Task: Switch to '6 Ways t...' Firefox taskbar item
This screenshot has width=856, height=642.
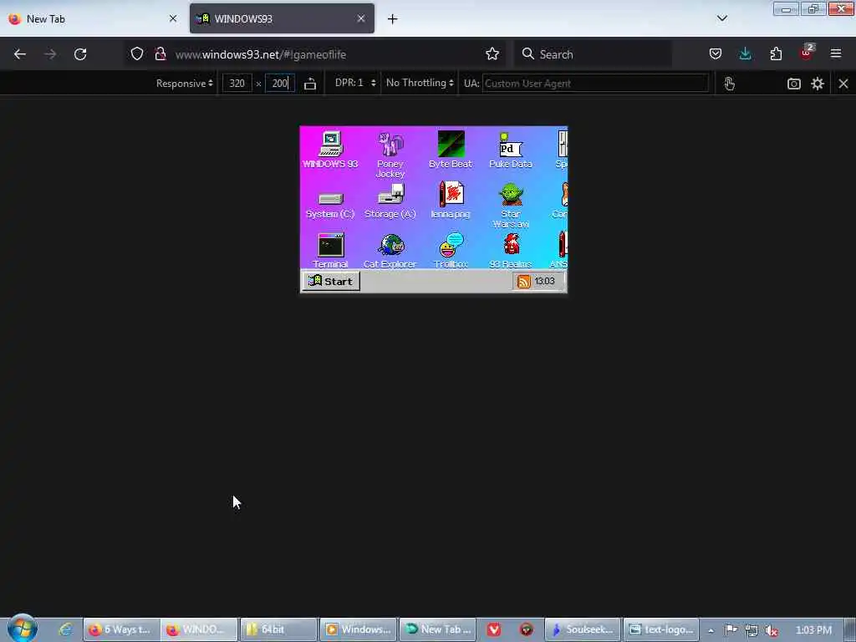Action: (x=121, y=629)
